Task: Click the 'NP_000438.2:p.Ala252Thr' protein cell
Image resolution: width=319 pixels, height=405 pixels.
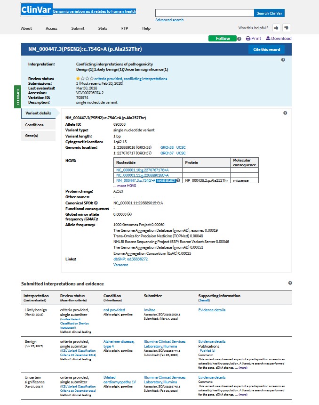Action: 207,180
